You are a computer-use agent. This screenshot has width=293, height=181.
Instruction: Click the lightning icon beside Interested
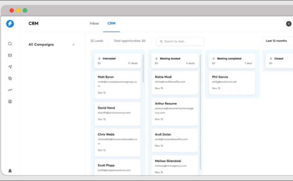[99, 58]
